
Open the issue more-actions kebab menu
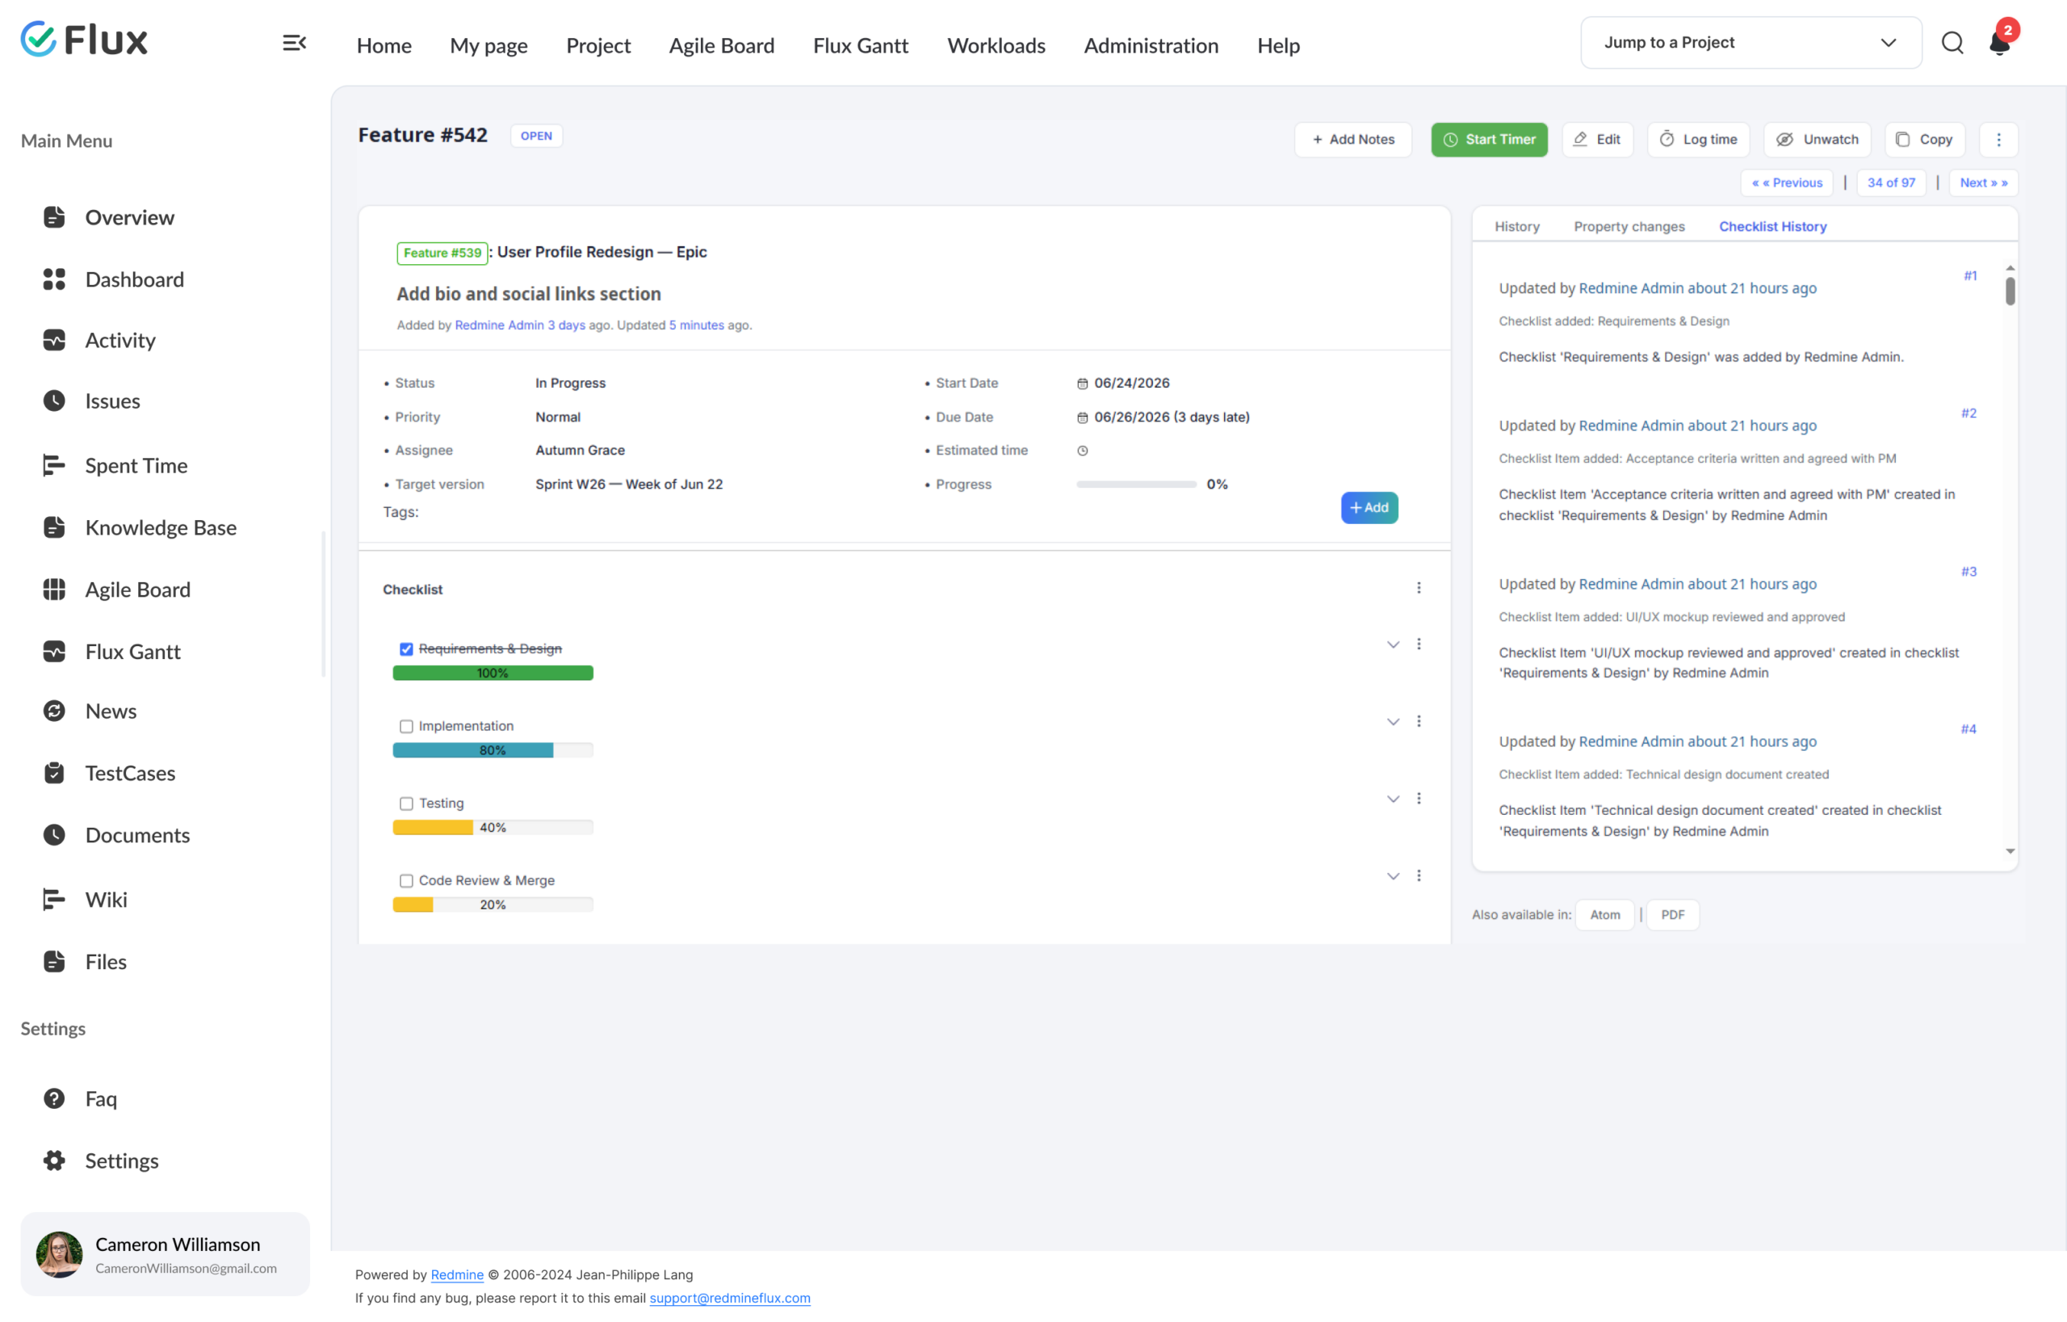(1998, 139)
